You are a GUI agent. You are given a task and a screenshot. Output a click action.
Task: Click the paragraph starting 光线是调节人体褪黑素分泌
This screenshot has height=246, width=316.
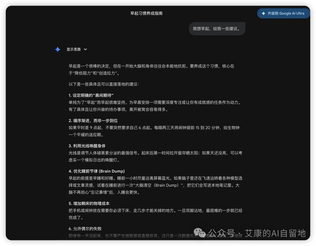pyautogui.click(x=155, y=156)
